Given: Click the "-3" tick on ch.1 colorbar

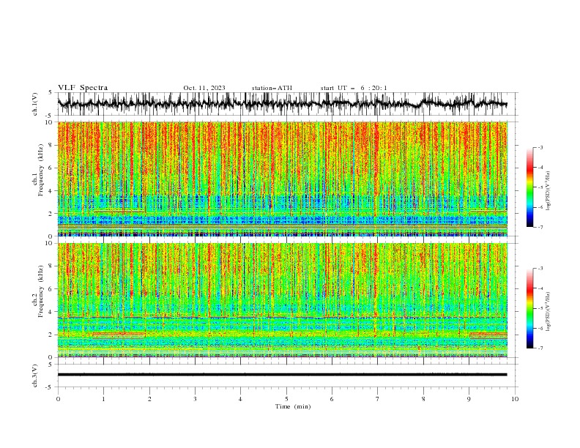Looking at the screenshot, I should coord(540,147).
